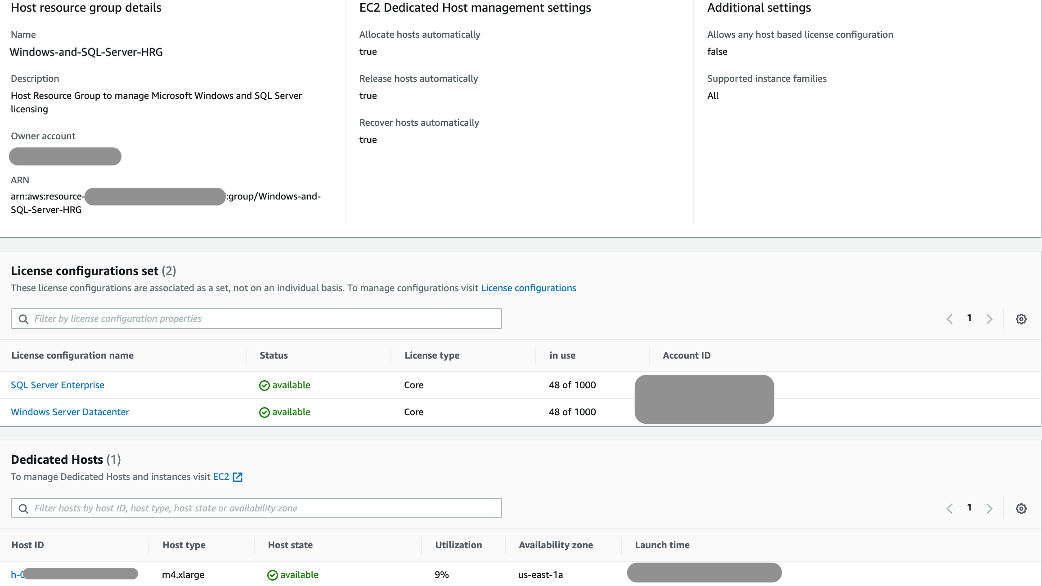Go to next page of Dedicated Hosts
Screen dimensions: 1042x586
989,509
